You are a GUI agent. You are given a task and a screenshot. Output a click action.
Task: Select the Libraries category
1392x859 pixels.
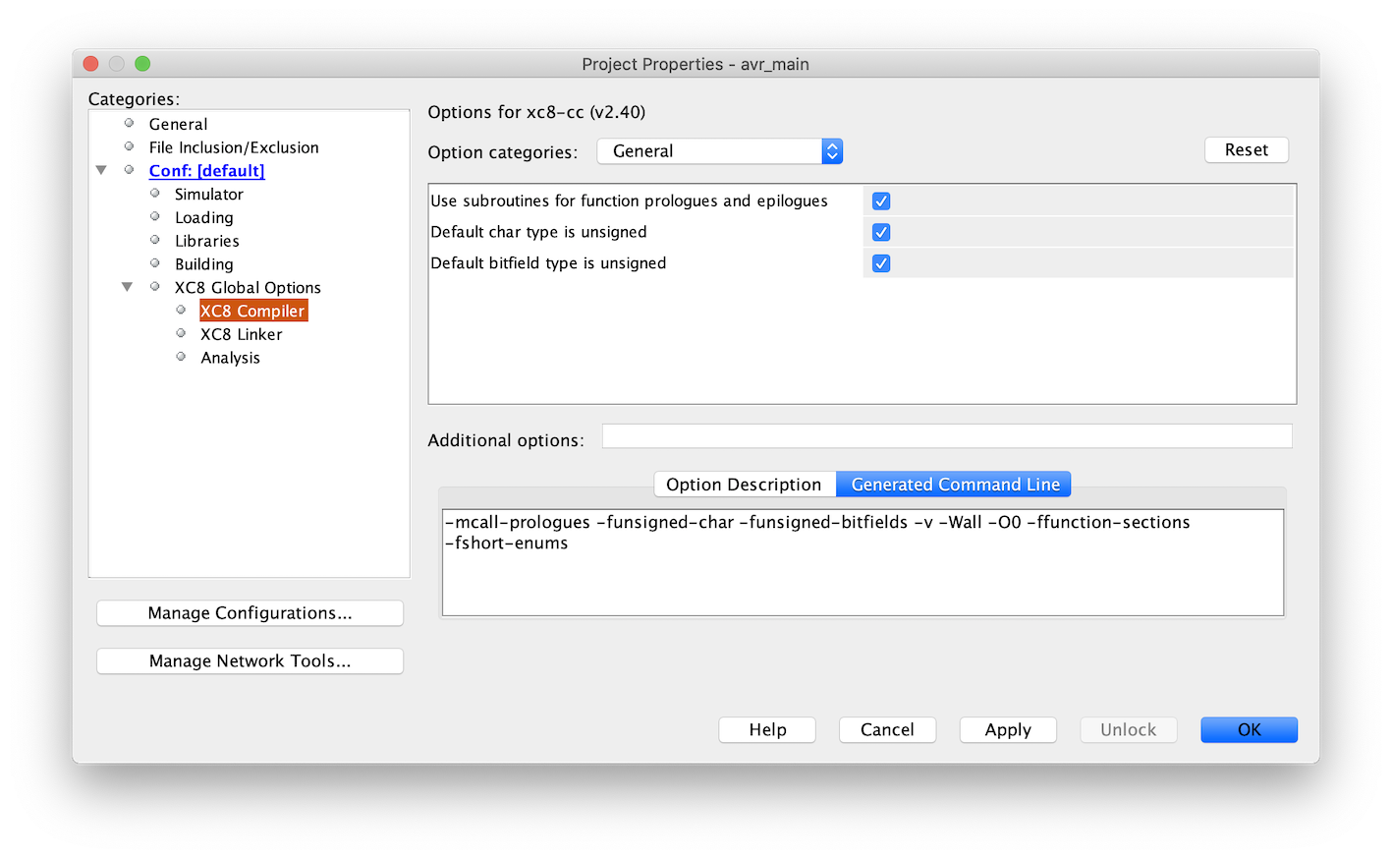pos(206,241)
